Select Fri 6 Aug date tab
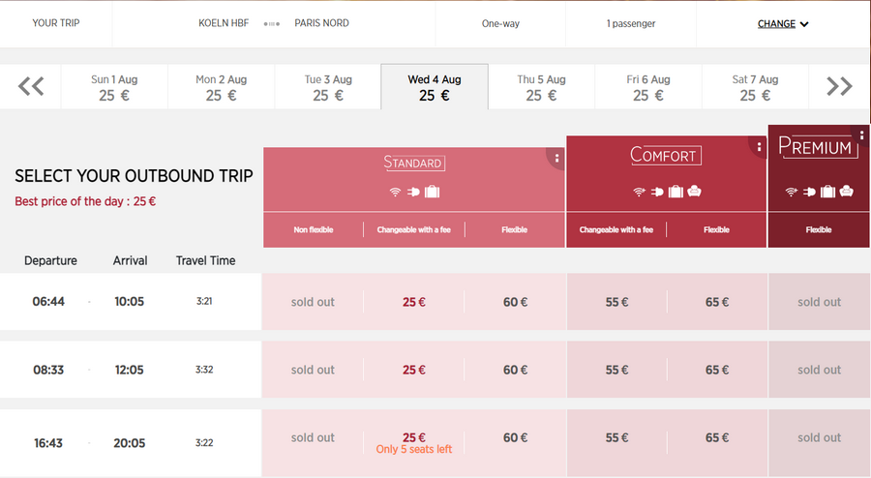Screen dimensions: 871x478 click(648, 87)
